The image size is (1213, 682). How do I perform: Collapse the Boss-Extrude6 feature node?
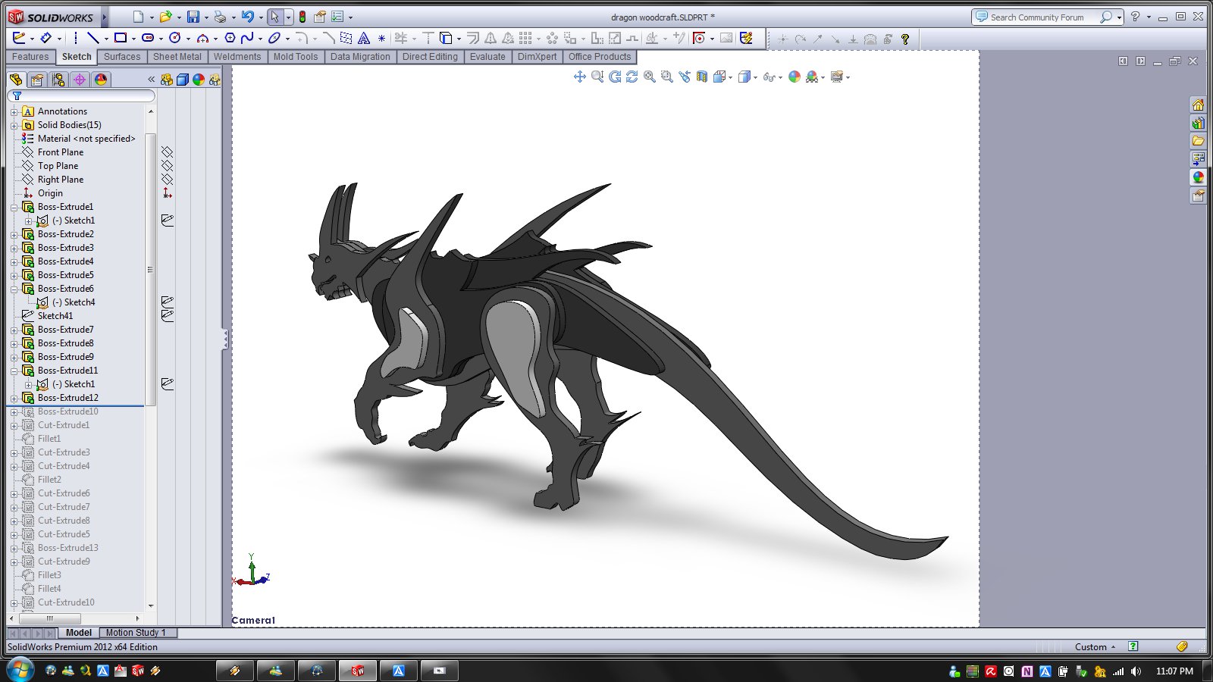(x=14, y=289)
